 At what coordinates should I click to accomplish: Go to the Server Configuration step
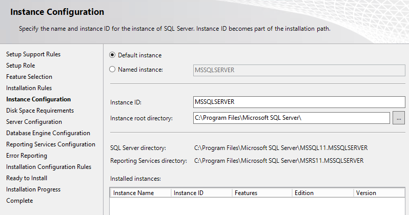(x=34, y=122)
